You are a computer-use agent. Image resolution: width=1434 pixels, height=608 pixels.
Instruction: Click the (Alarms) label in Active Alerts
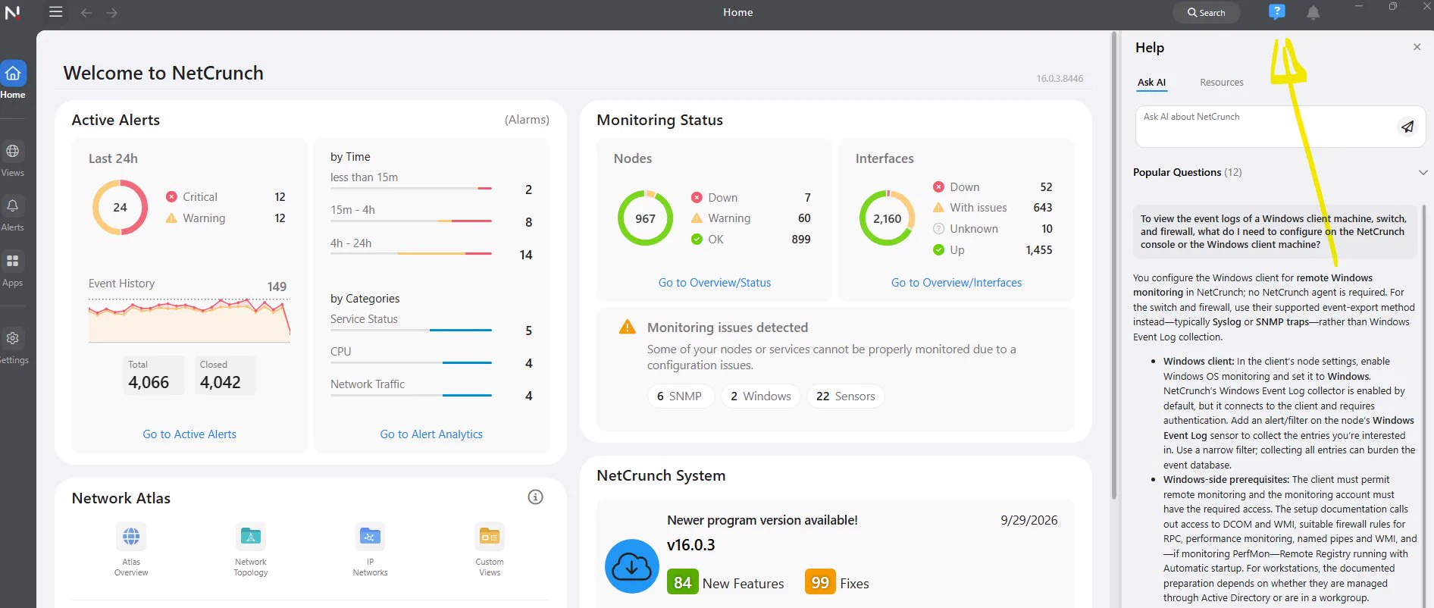click(x=527, y=120)
